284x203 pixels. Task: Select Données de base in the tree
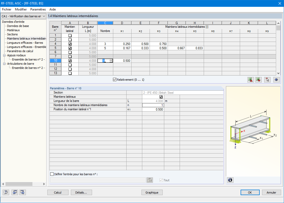tap(18, 26)
